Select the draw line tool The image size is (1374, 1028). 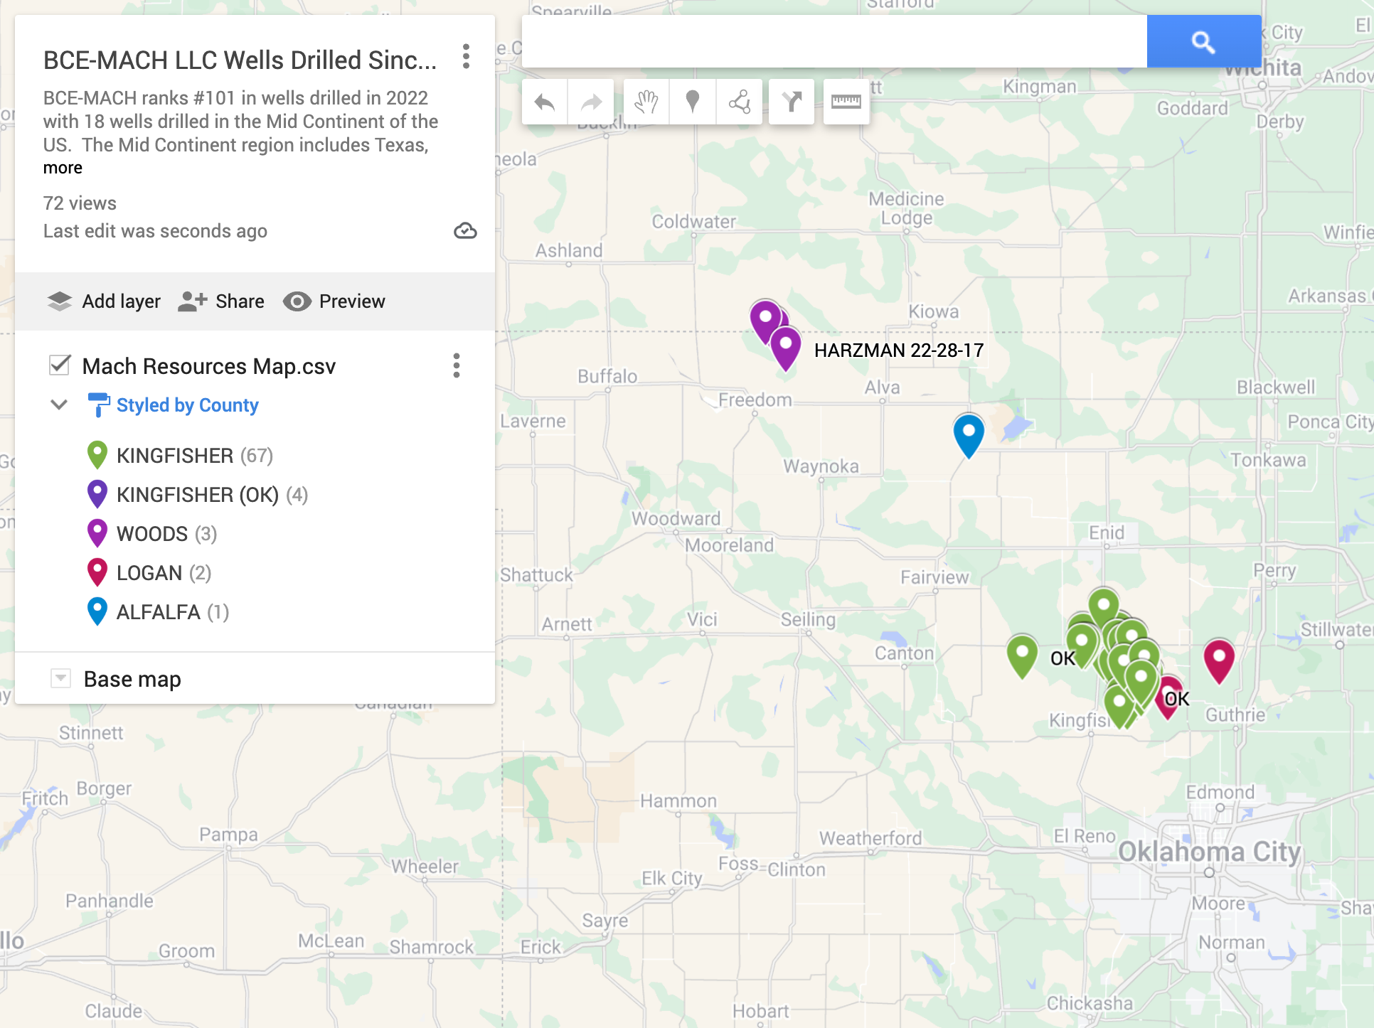point(740,102)
